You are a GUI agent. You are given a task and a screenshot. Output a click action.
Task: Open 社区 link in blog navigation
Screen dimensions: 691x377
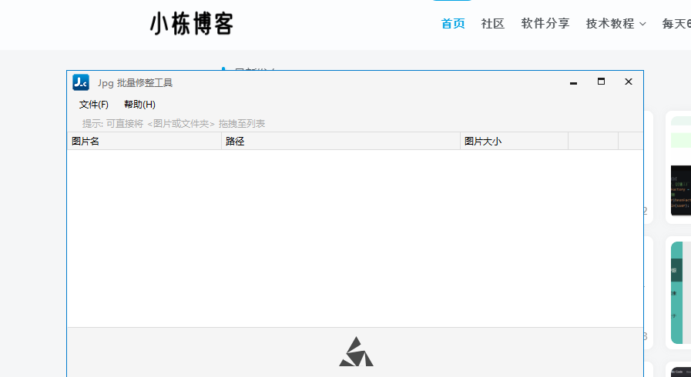point(493,23)
